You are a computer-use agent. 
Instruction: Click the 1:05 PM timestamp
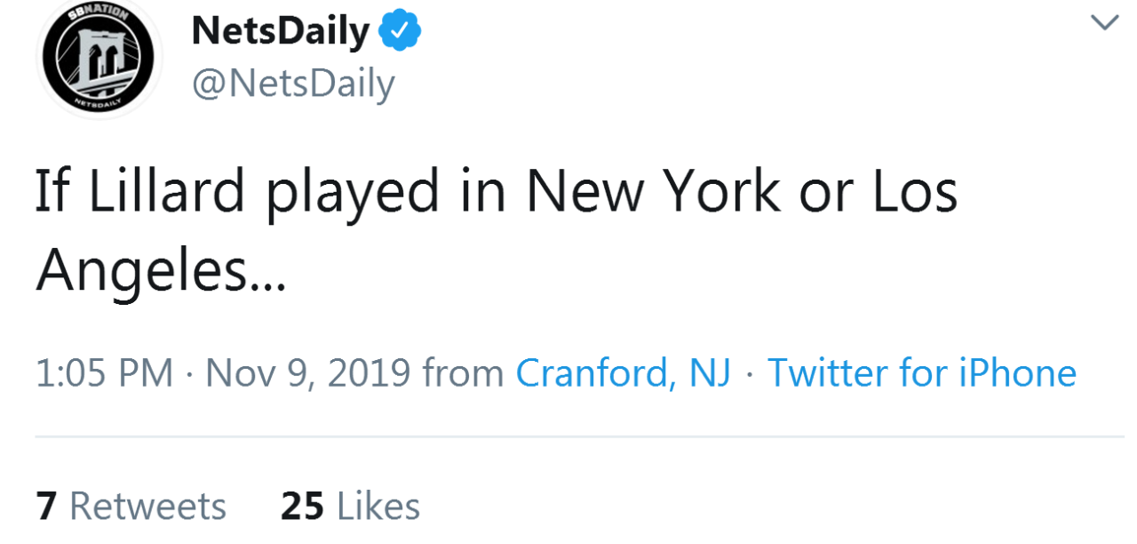pyautogui.click(x=105, y=372)
